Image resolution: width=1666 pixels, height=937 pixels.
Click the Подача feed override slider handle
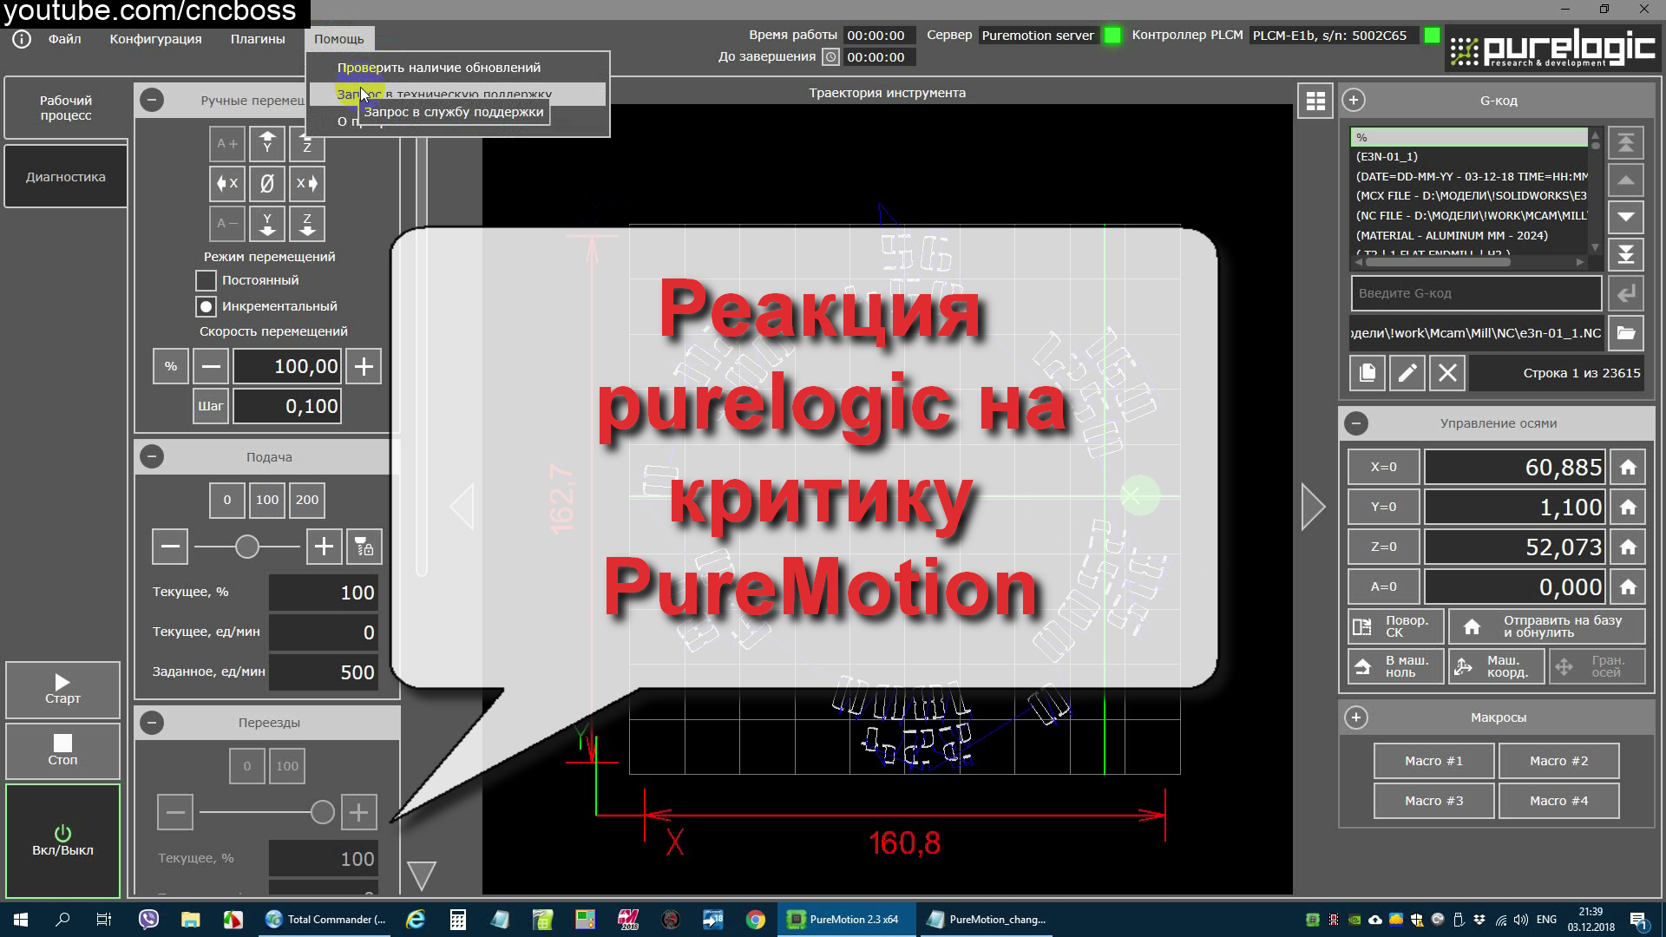(247, 547)
